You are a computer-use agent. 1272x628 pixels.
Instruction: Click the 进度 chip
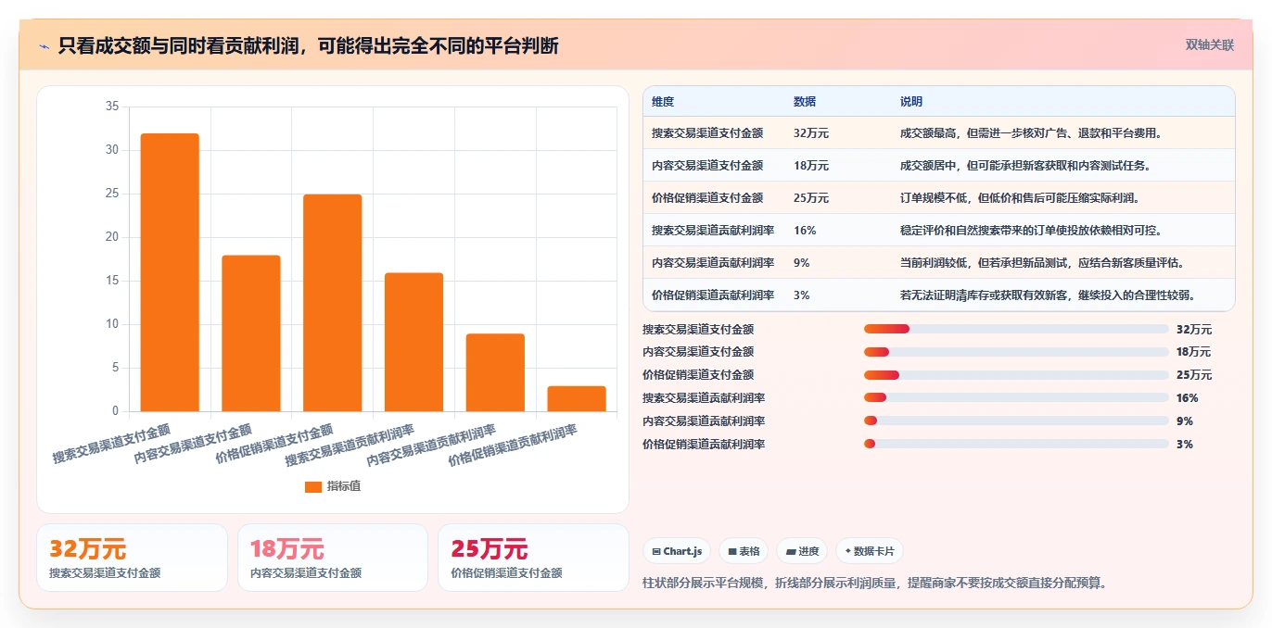[802, 551]
